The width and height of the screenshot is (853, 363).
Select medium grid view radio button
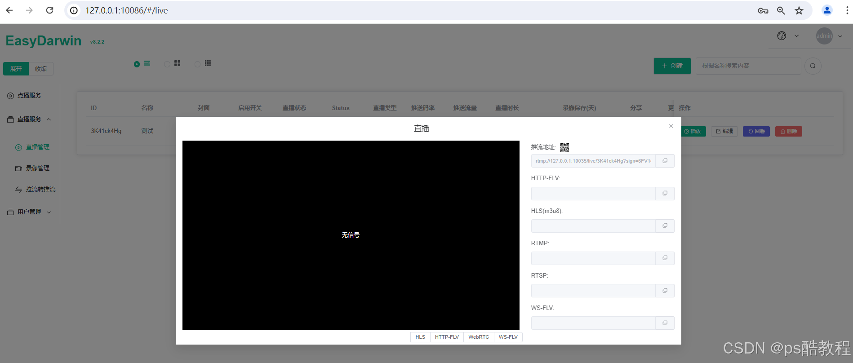(x=167, y=64)
